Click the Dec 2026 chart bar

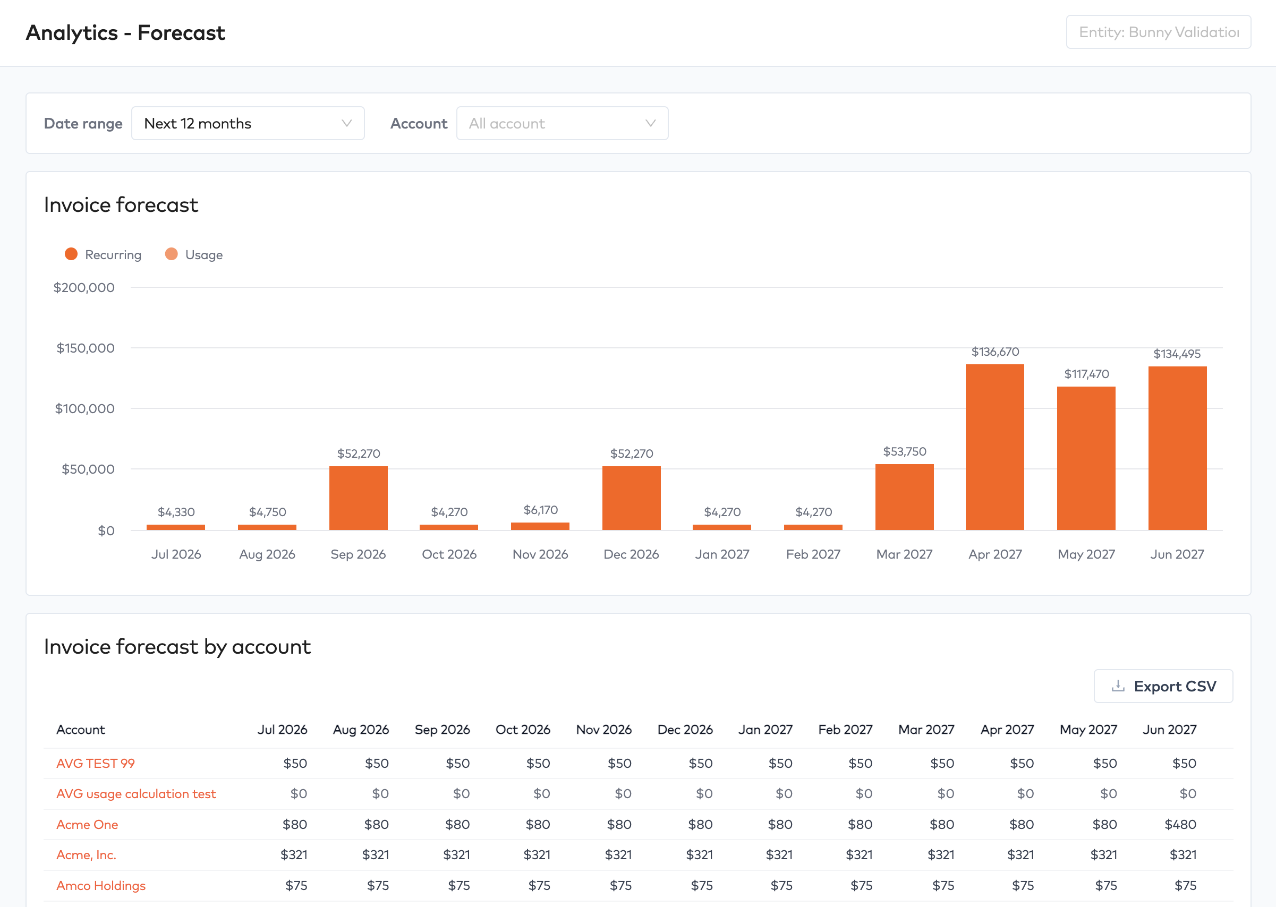[631, 498]
